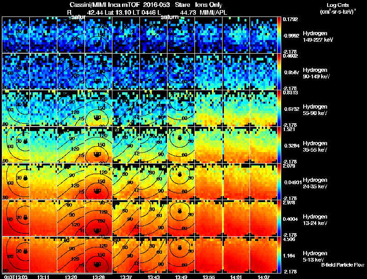Click the "0.4602" color scale value
Image resolution: width=367 pixels, height=279 pixels.
coord(290,55)
